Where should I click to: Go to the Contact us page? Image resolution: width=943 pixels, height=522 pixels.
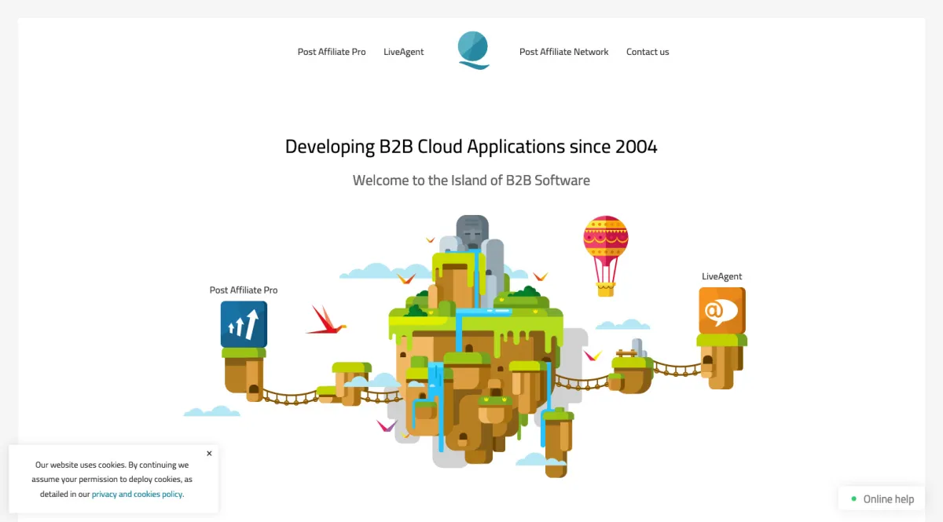(x=648, y=52)
